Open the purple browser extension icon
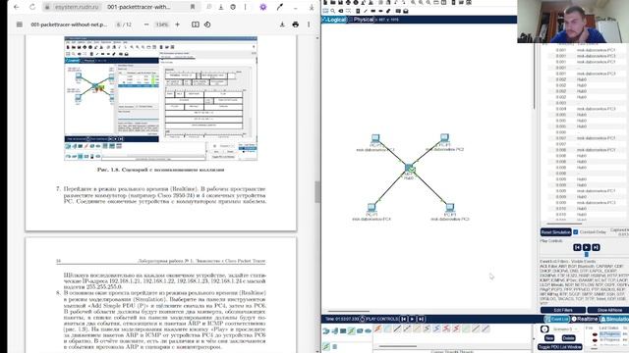The height and width of the screenshot is (353, 629). (263, 7)
